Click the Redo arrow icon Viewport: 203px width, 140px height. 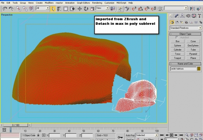[x=11, y=9]
